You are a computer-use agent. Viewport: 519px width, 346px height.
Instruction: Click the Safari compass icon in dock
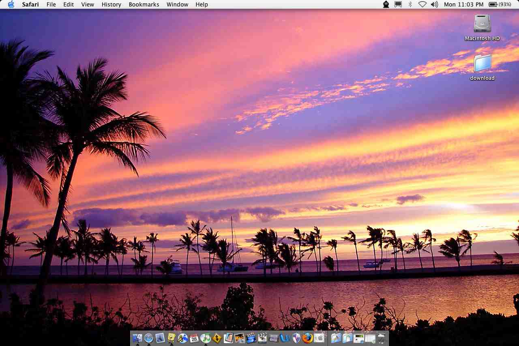click(149, 338)
